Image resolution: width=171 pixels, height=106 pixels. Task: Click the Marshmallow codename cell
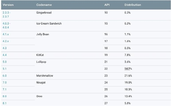[45, 76]
